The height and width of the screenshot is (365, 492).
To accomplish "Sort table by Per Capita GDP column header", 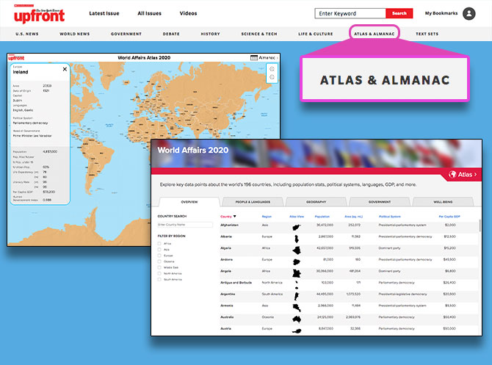I will (449, 217).
